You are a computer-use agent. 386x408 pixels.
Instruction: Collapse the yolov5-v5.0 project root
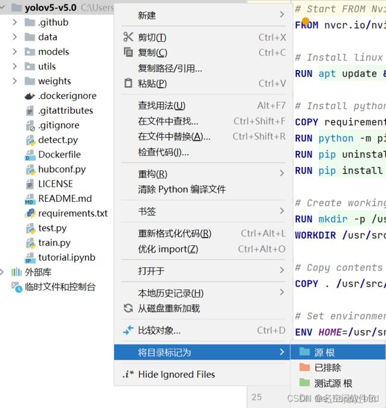(x=2, y=8)
